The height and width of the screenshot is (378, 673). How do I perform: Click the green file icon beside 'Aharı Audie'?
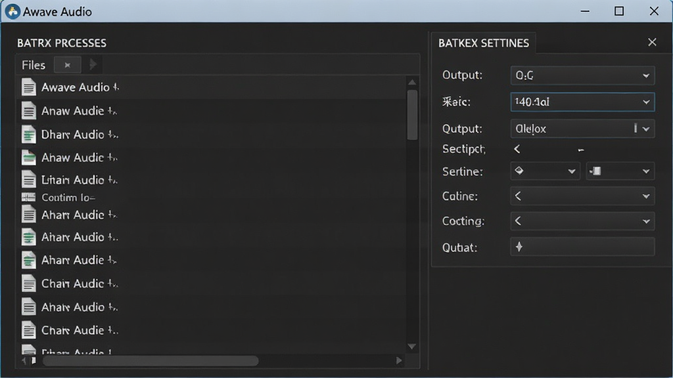[29, 260]
